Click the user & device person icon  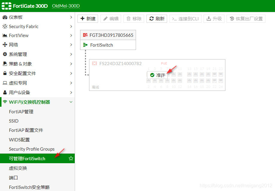click(5, 92)
